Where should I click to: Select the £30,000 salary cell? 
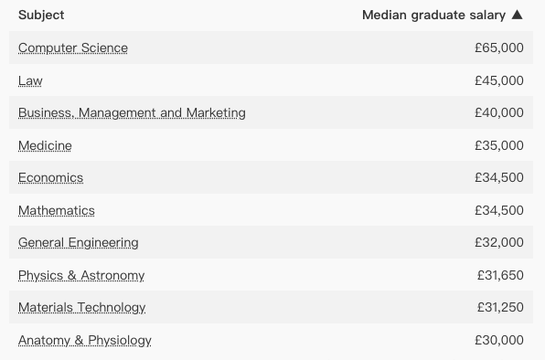499,340
